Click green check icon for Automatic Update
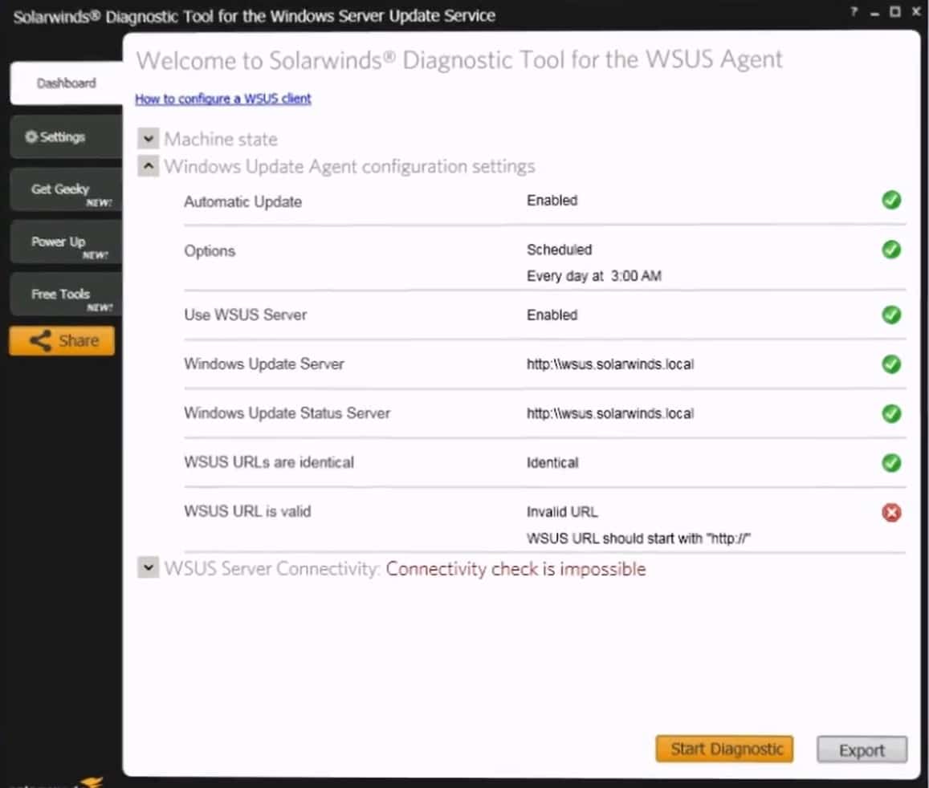The image size is (929, 788). [x=891, y=200]
